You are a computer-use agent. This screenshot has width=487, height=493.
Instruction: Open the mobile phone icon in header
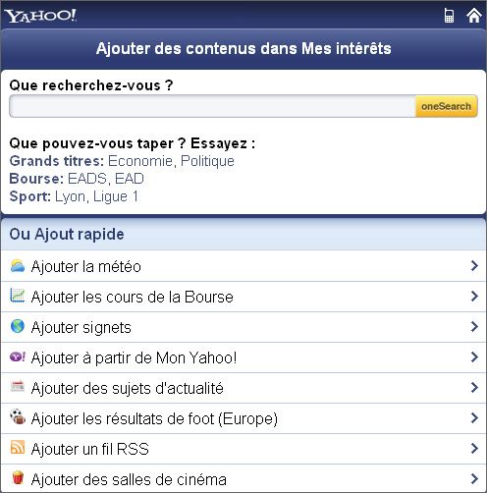449,16
